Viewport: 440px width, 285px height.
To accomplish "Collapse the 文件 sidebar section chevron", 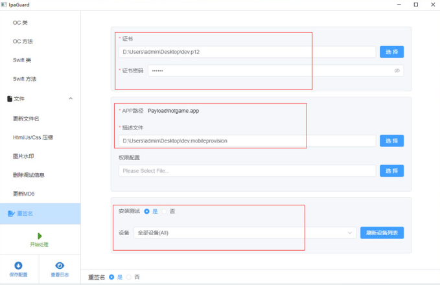I will pyautogui.click(x=71, y=98).
